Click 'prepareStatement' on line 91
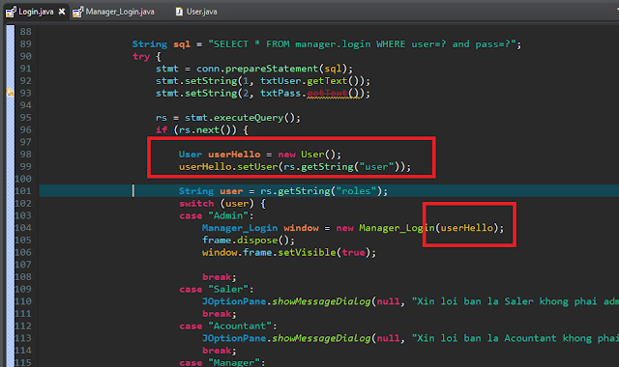Image resolution: width=619 pixels, height=367 pixels. coord(272,69)
